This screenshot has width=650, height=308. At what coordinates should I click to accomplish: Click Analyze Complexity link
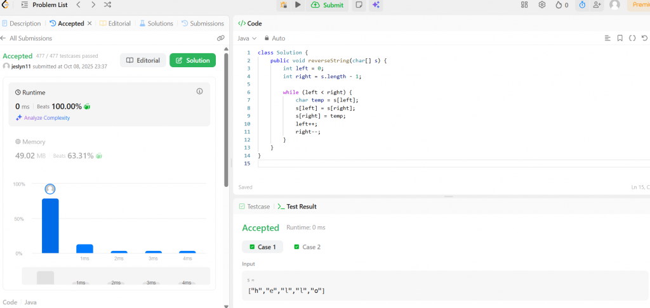click(x=43, y=118)
